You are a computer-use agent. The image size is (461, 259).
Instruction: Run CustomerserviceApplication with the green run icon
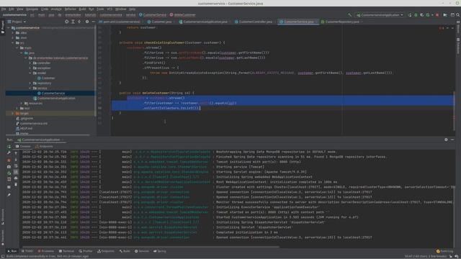(x=410, y=14)
